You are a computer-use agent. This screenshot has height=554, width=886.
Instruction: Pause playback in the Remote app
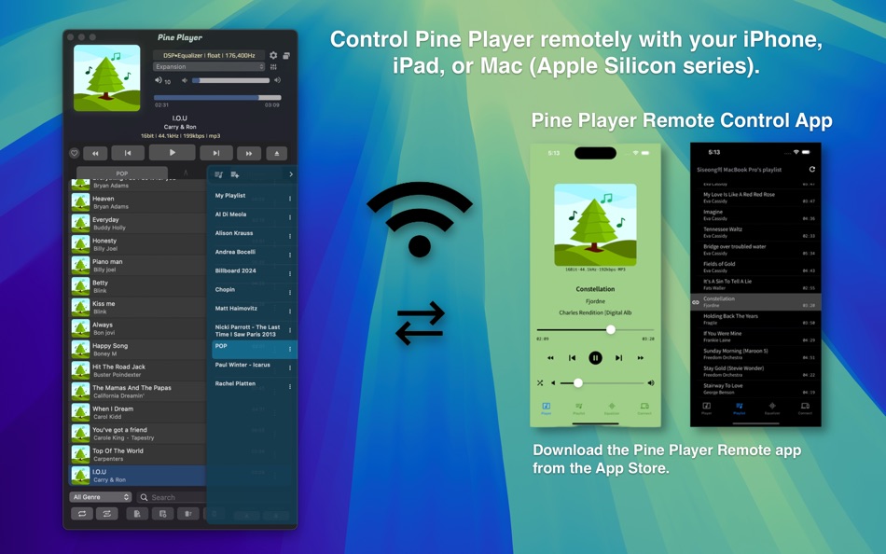point(595,358)
